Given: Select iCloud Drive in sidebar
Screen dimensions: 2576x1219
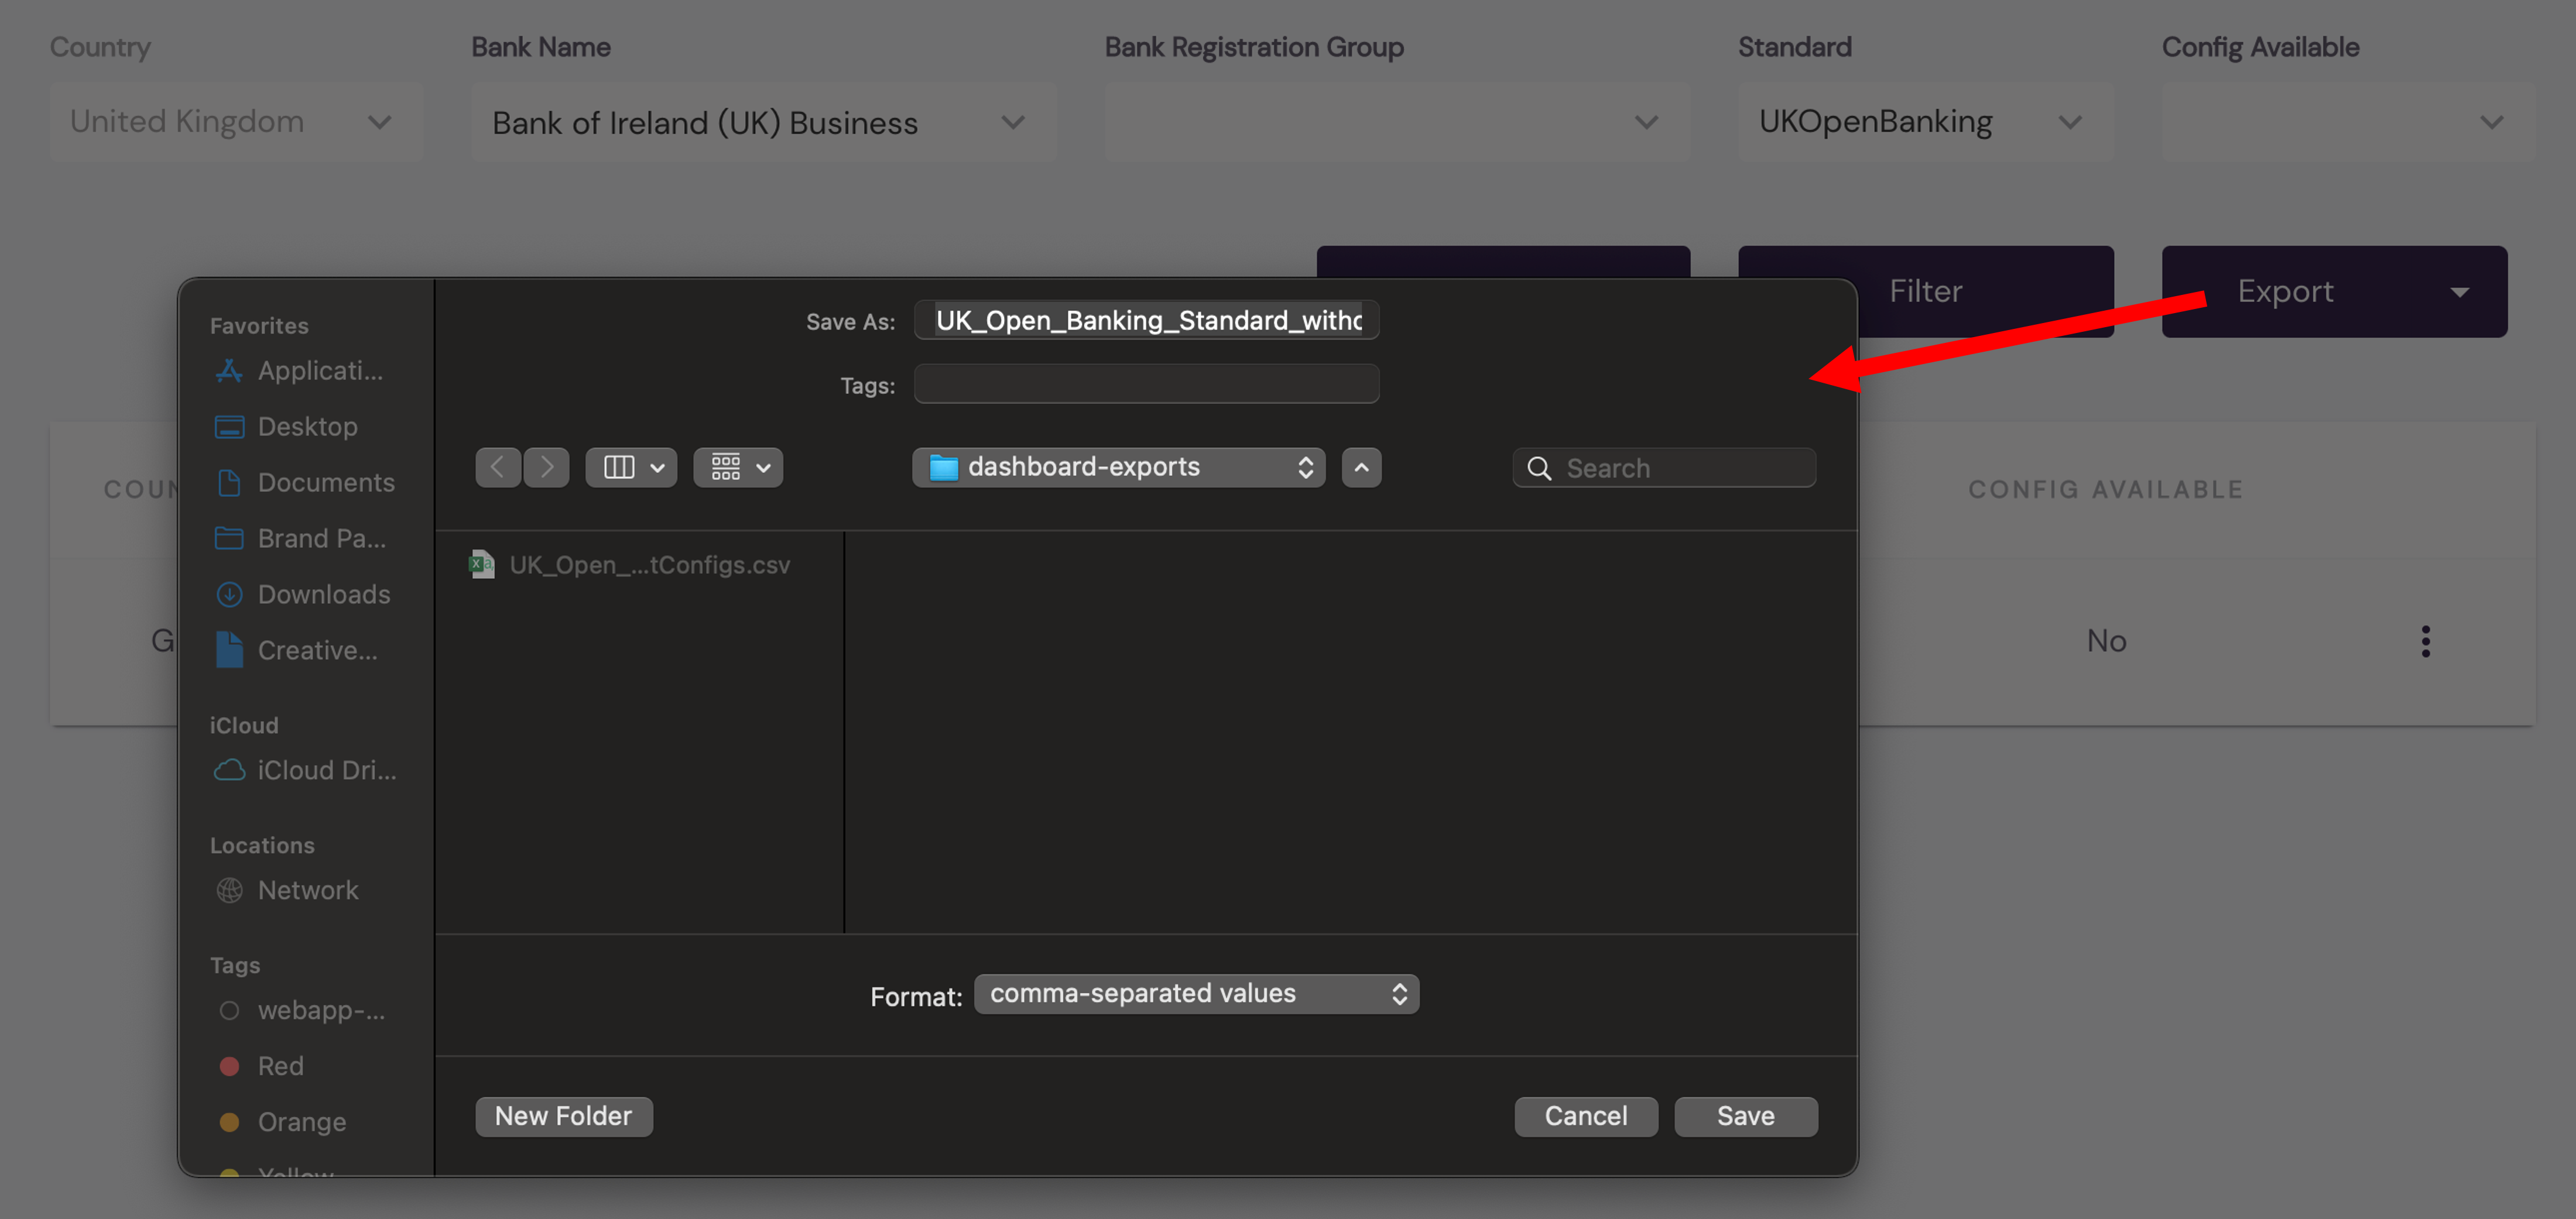Looking at the screenshot, I should [x=325, y=770].
